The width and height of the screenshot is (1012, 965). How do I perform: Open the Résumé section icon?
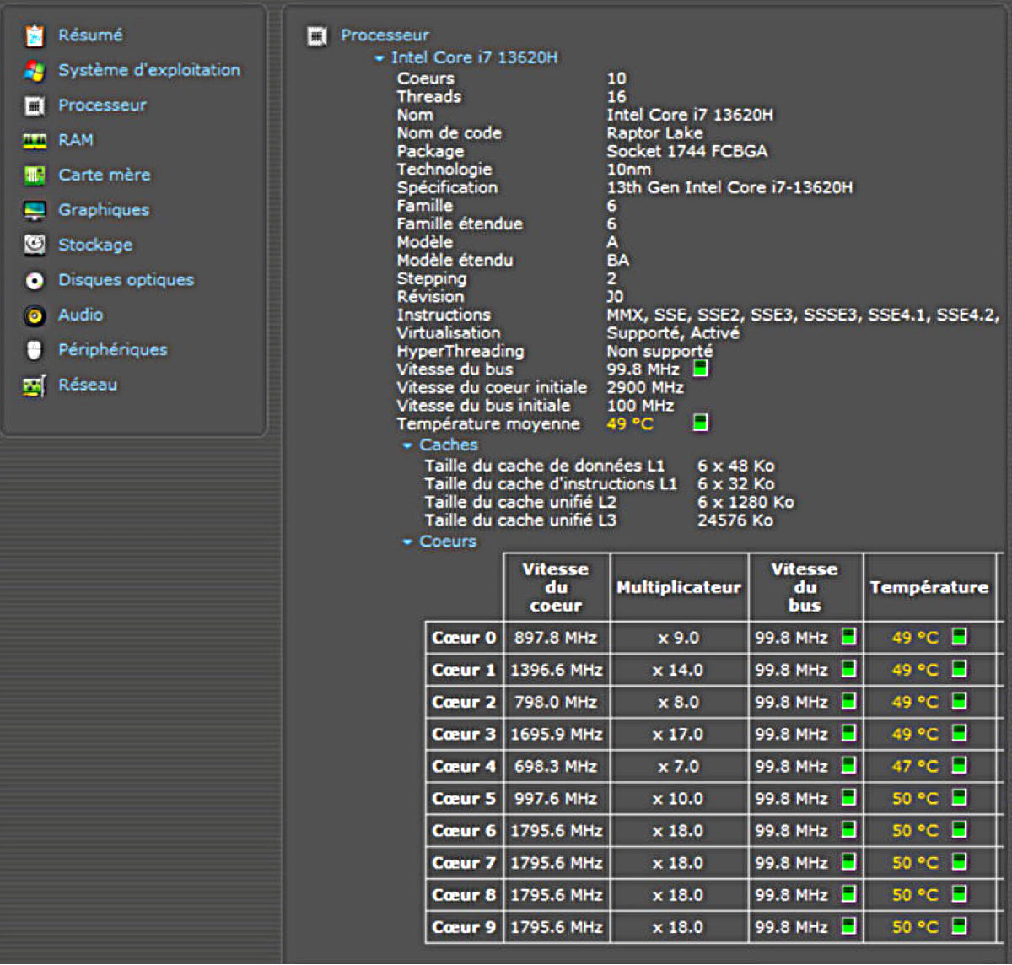34,35
